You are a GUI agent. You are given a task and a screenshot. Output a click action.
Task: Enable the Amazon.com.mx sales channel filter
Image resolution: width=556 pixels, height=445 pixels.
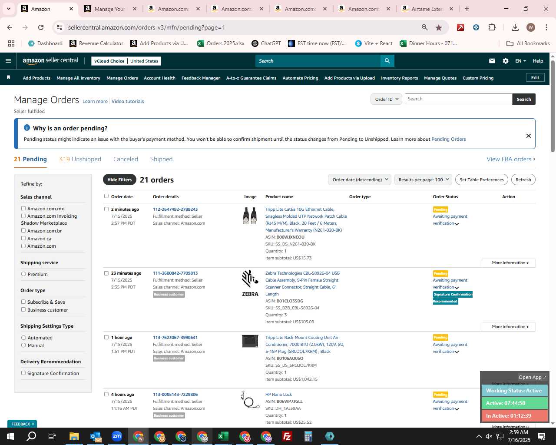point(23,208)
